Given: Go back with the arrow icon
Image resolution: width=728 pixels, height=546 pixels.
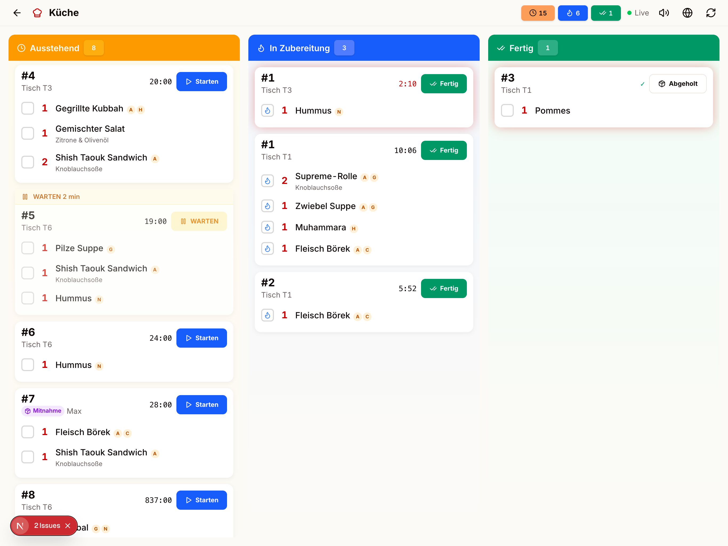Looking at the screenshot, I should 17,13.
